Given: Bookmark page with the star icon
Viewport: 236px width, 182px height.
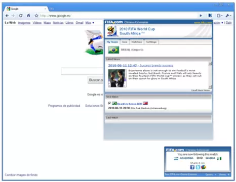Looking at the screenshot, I should (36, 16).
